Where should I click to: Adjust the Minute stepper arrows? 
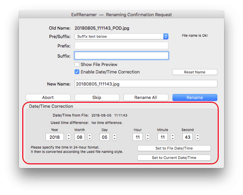173,137
